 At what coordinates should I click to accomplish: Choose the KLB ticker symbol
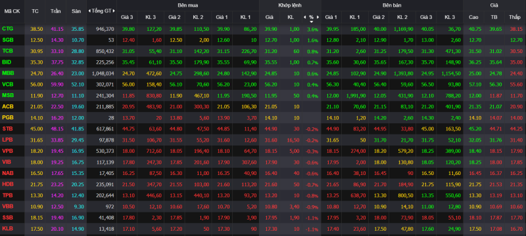7,229
